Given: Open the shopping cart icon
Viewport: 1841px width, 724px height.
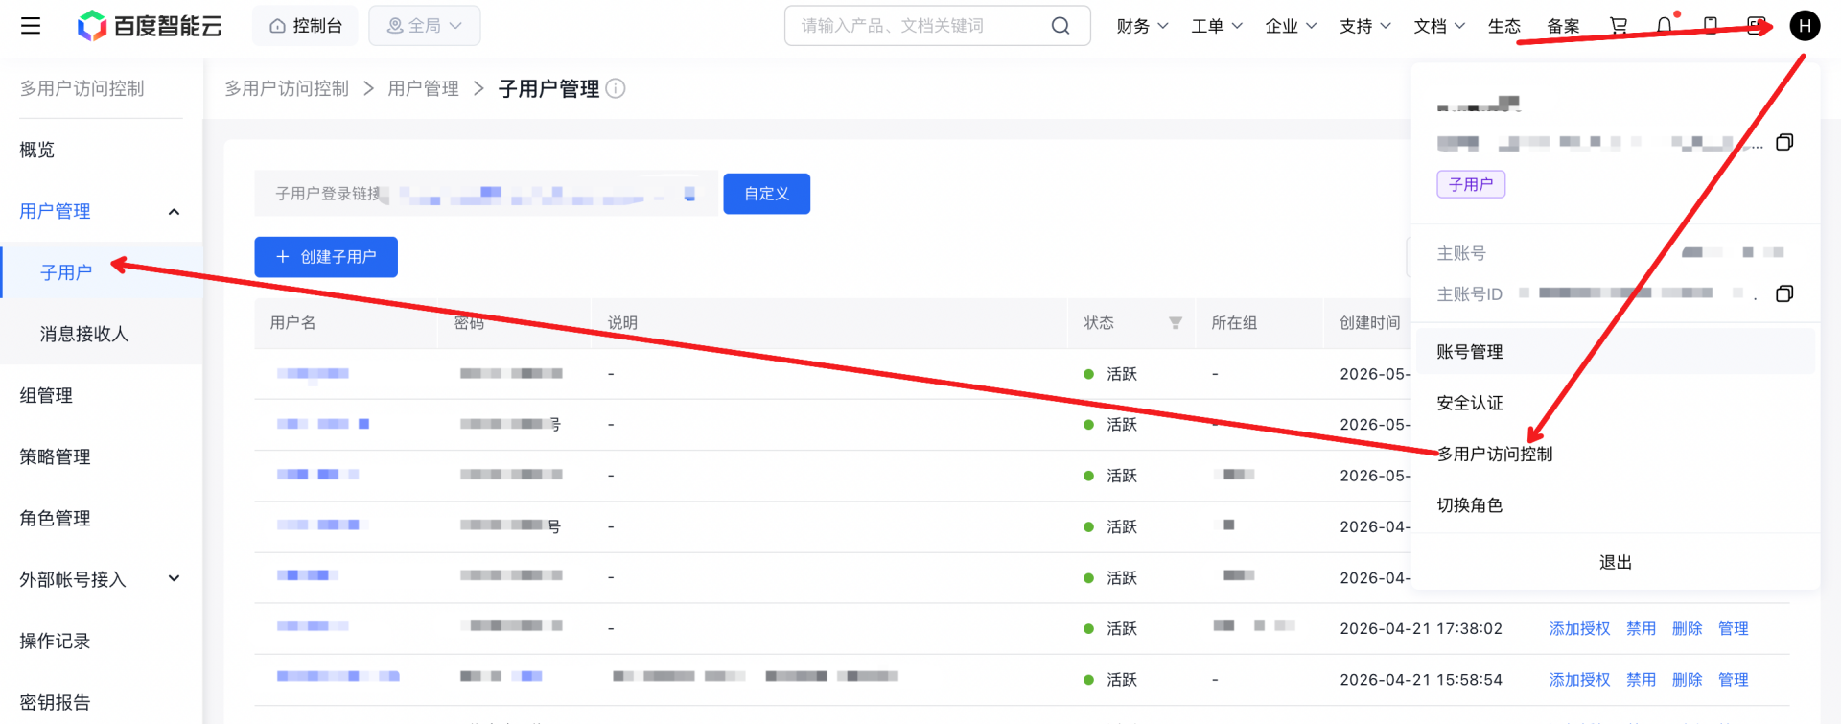Looking at the screenshot, I should 1619,26.
